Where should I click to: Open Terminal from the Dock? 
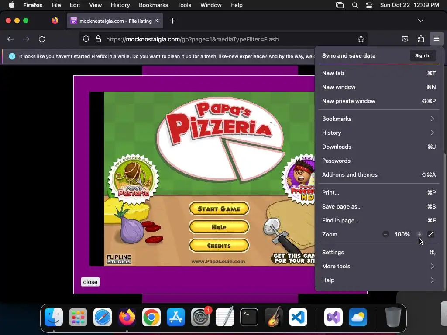pyautogui.click(x=249, y=317)
